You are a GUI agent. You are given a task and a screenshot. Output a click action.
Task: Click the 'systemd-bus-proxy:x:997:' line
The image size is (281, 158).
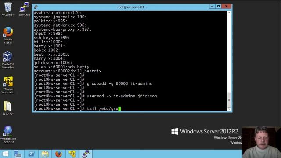pos(63,29)
